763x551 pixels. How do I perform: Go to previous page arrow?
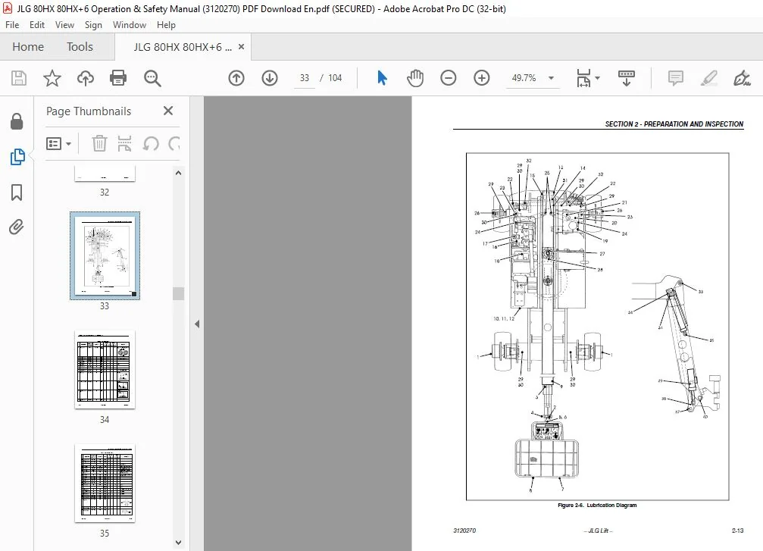tap(236, 78)
